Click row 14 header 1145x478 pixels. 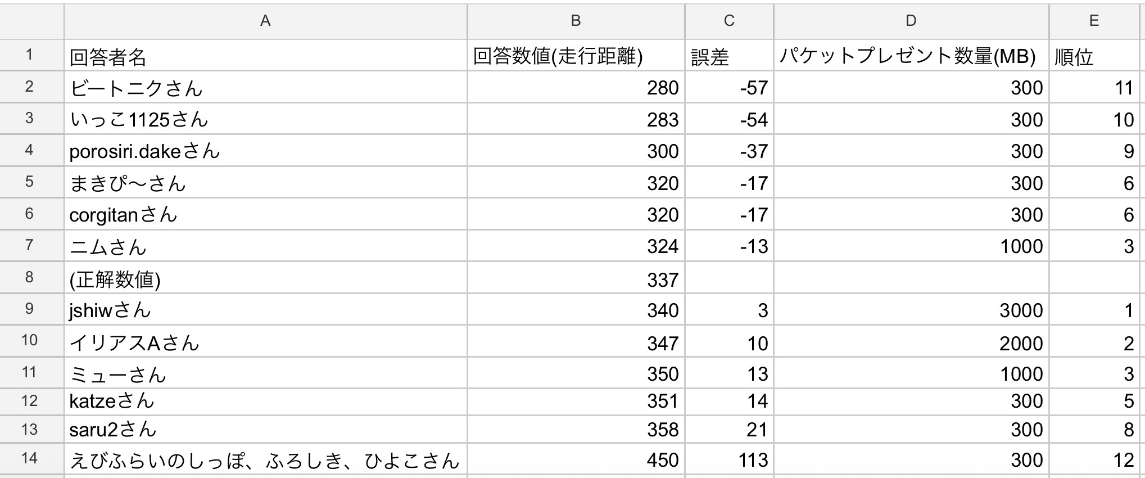pyautogui.click(x=29, y=458)
